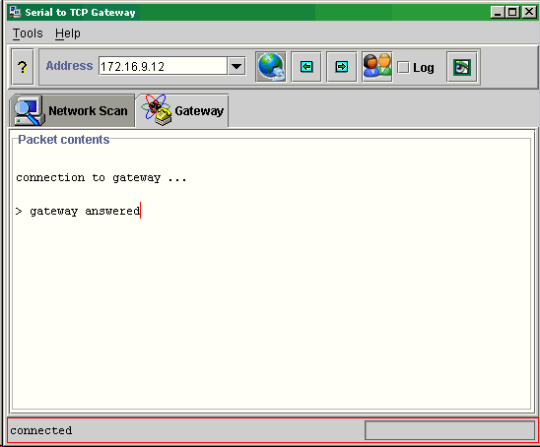
Task: Click the Gateway tab telephone atom icon
Action: (x=157, y=110)
